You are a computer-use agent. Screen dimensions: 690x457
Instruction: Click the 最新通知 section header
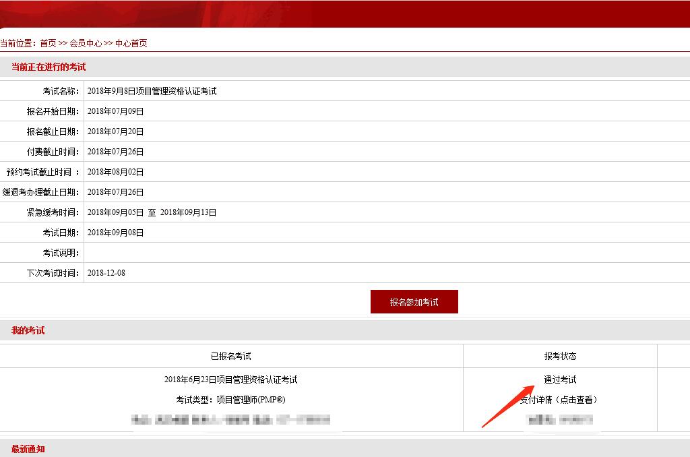click(28, 449)
